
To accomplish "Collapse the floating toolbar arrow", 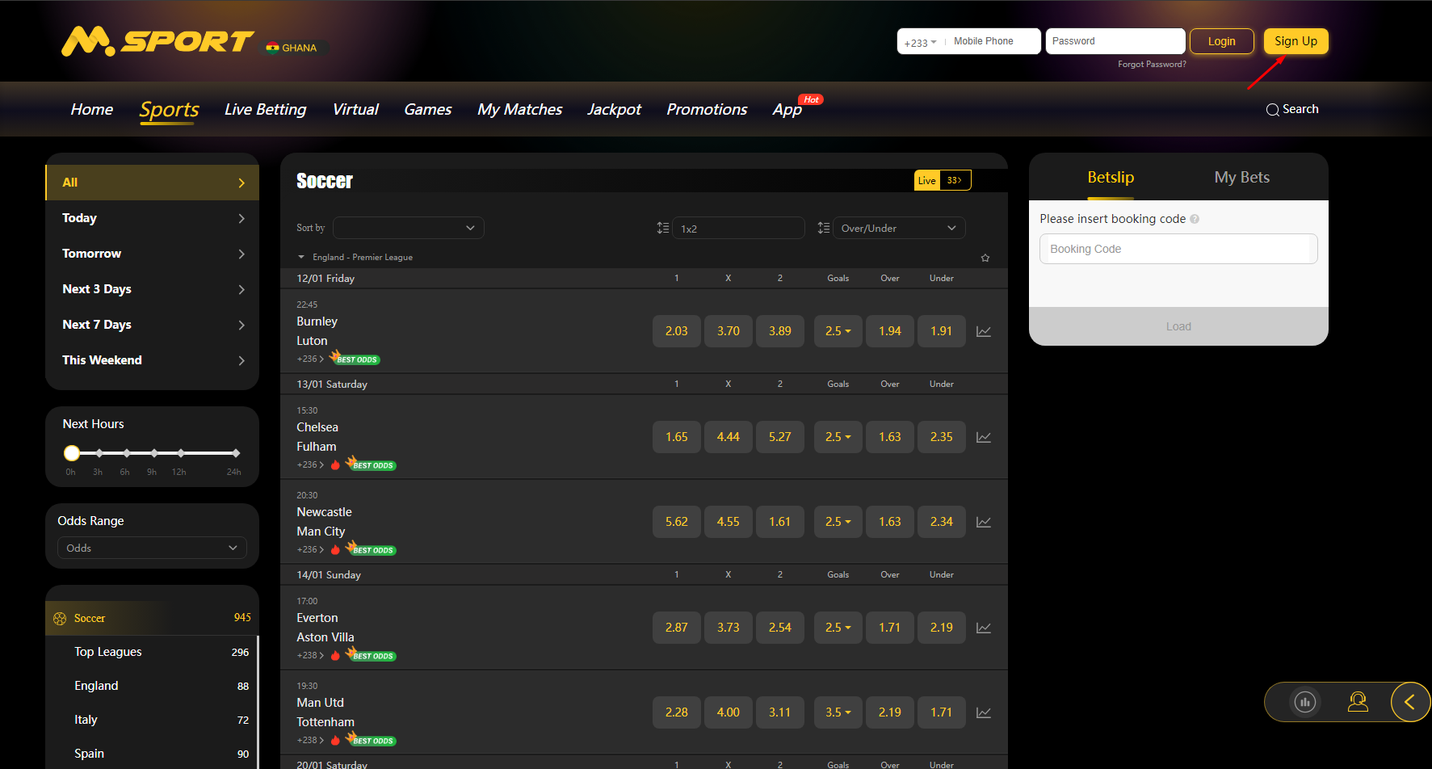I will (x=1410, y=702).
